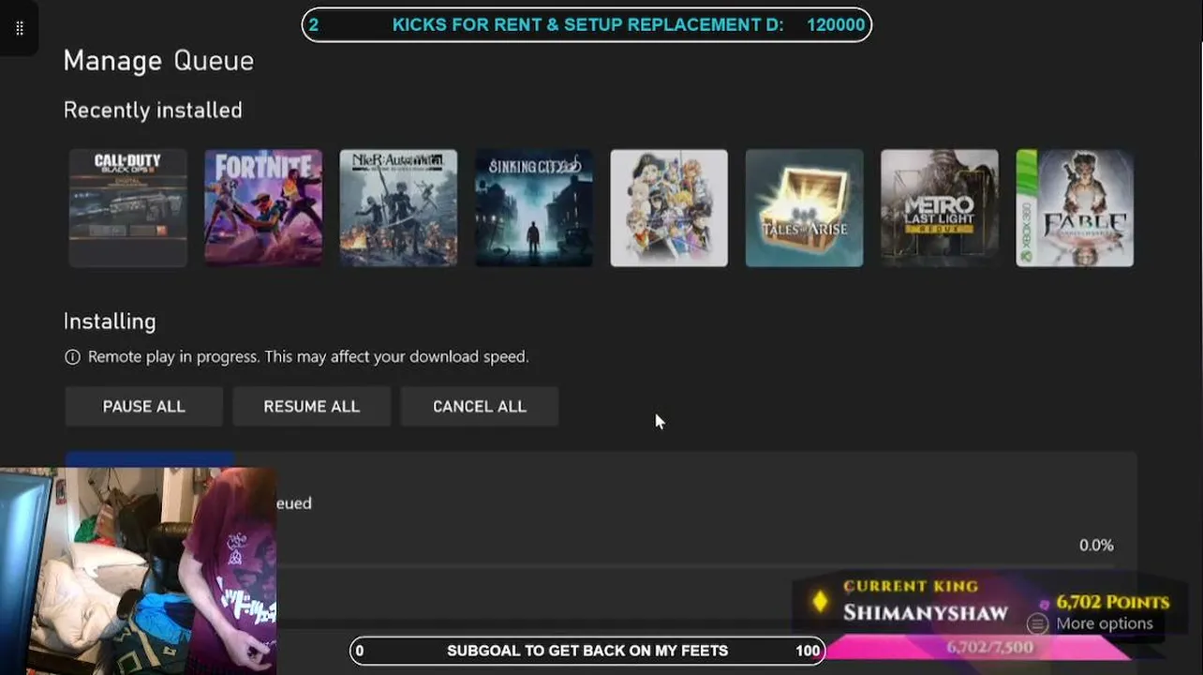Viewport: 1203px width, 675px height.
Task: Click the Pause All button
Action: click(144, 407)
